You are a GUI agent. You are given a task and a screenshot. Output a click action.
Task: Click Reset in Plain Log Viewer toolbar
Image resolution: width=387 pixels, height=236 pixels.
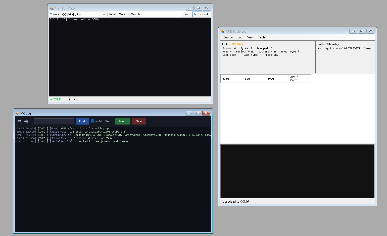click(113, 14)
